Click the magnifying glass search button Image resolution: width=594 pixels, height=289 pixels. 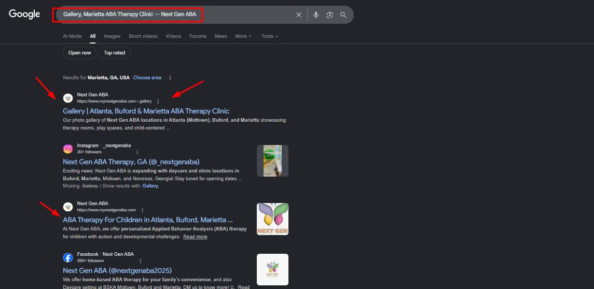point(343,15)
